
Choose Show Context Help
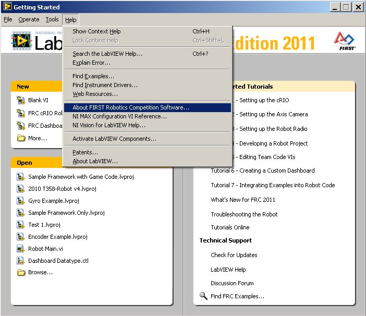(148, 31)
